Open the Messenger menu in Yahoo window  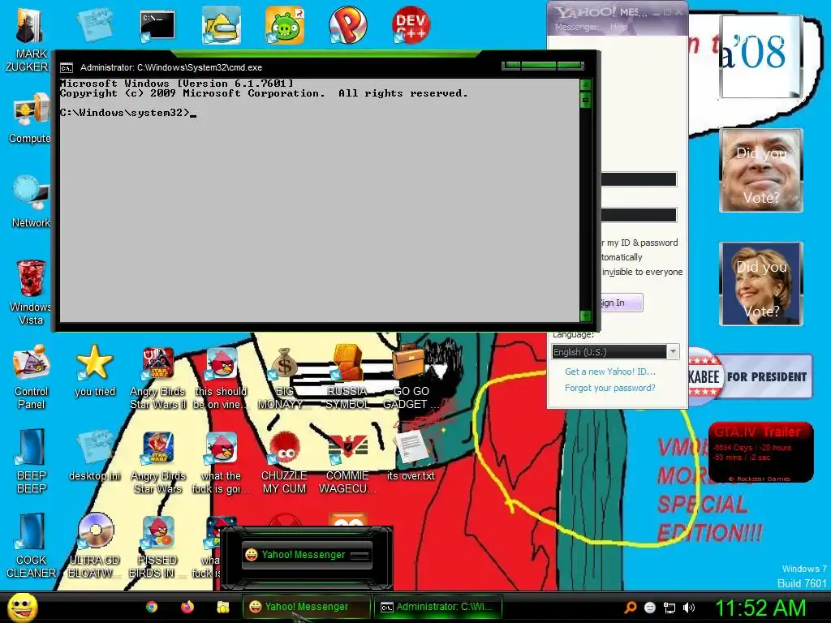click(575, 27)
